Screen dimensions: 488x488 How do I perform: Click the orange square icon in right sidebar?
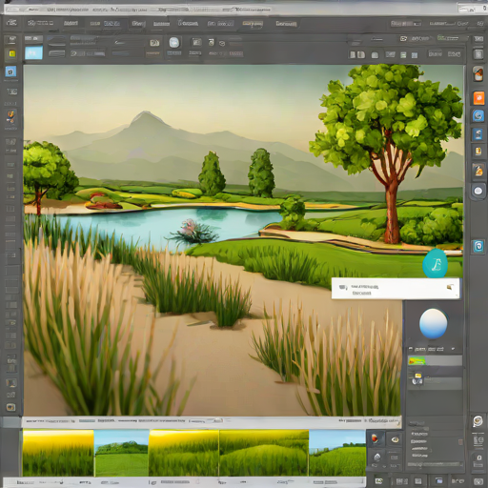point(478,98)
